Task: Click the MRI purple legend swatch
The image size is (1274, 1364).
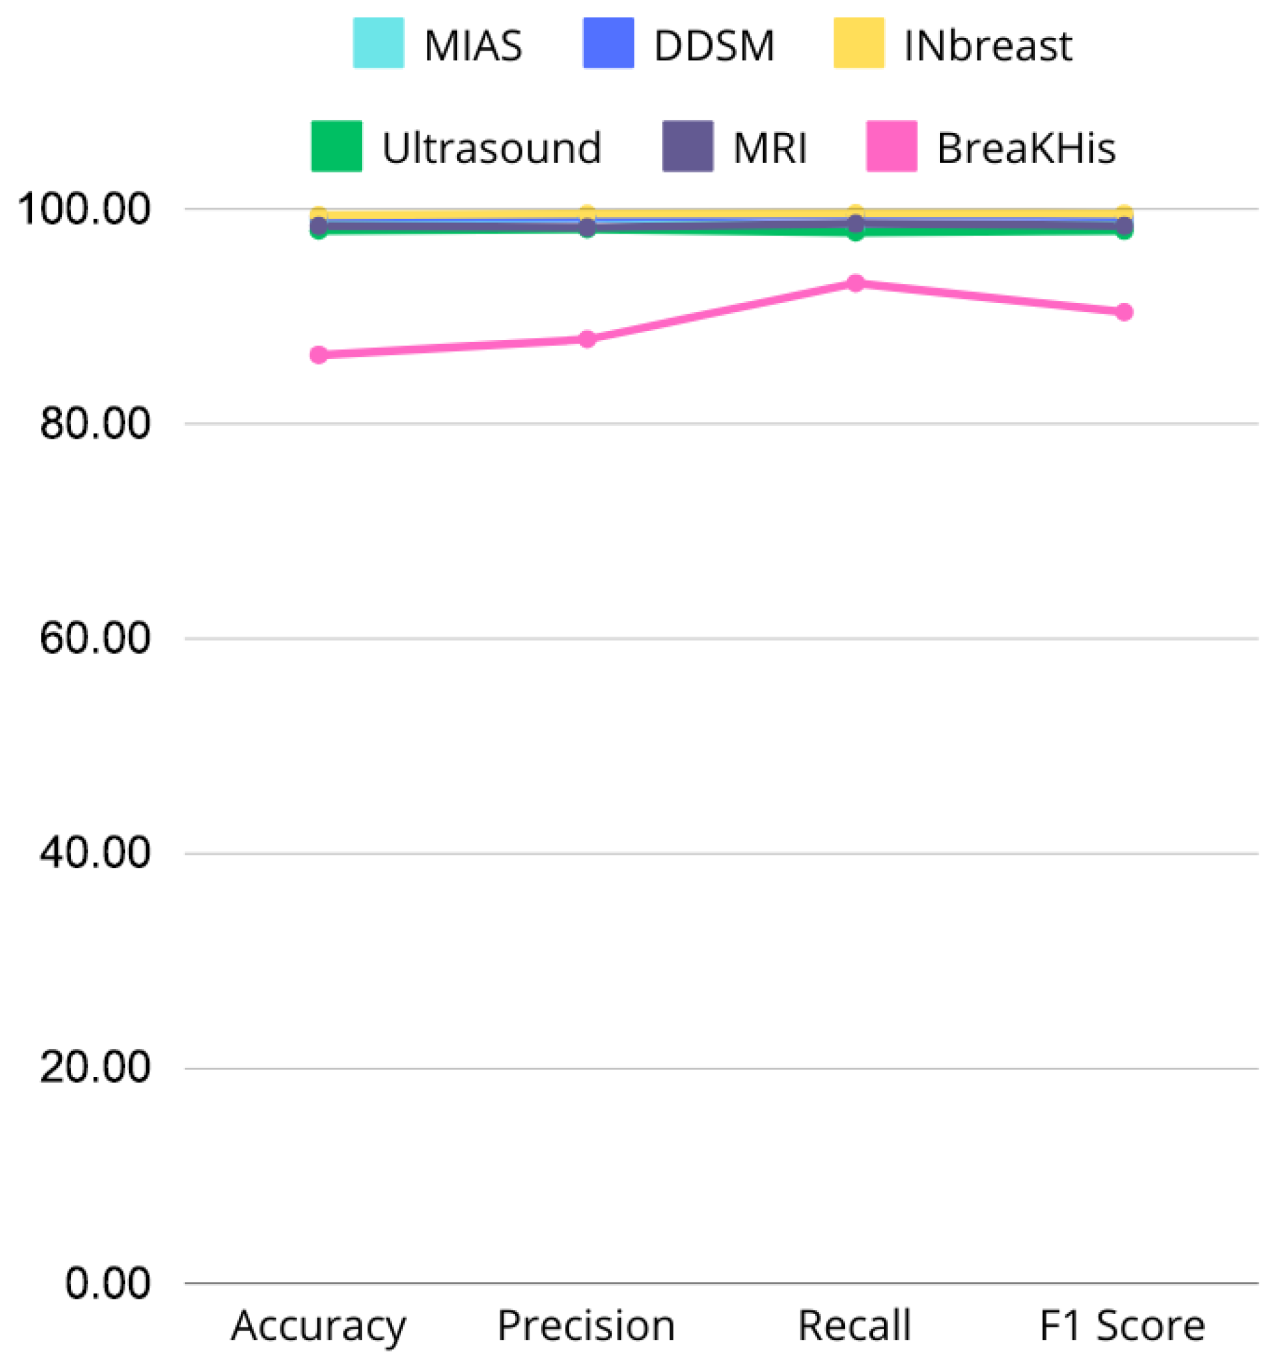Action: click(687, 146)
